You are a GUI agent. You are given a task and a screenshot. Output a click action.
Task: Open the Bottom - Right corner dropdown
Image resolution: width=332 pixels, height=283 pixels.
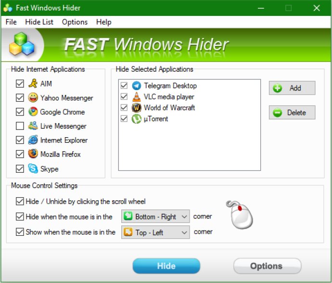(155, 216)
